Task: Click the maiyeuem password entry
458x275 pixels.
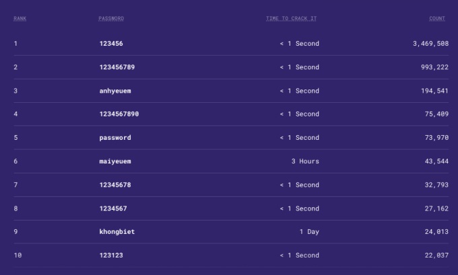Action: (115, 161)
